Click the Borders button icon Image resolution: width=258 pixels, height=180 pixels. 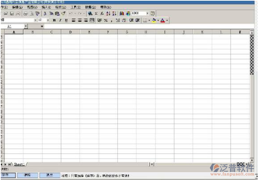click(145, 20)
